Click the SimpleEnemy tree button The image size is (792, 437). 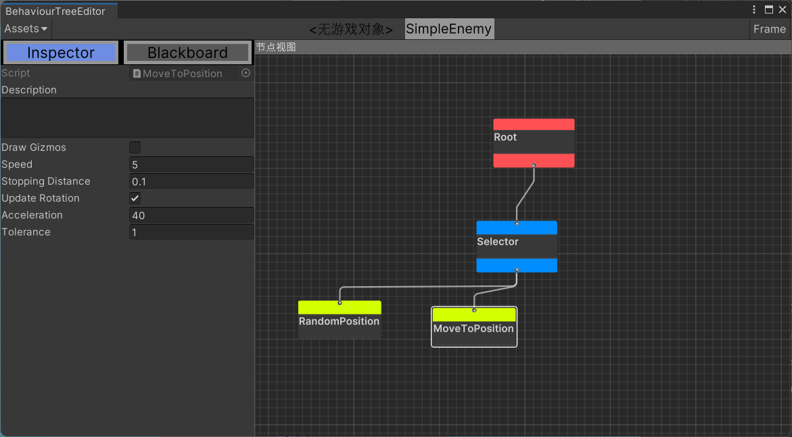point(449,29)
